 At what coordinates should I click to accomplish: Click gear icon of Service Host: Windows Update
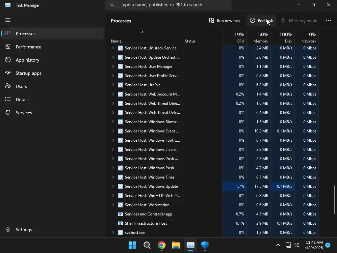(120, 186)
